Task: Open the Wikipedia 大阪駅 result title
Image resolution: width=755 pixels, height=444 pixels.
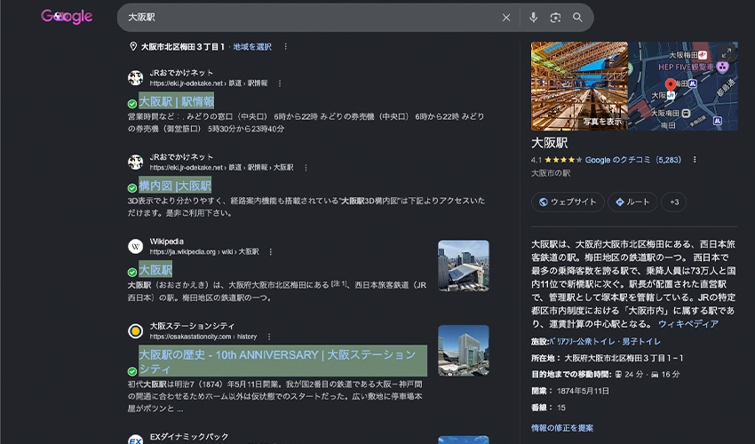Action: [x=155, y=270]
